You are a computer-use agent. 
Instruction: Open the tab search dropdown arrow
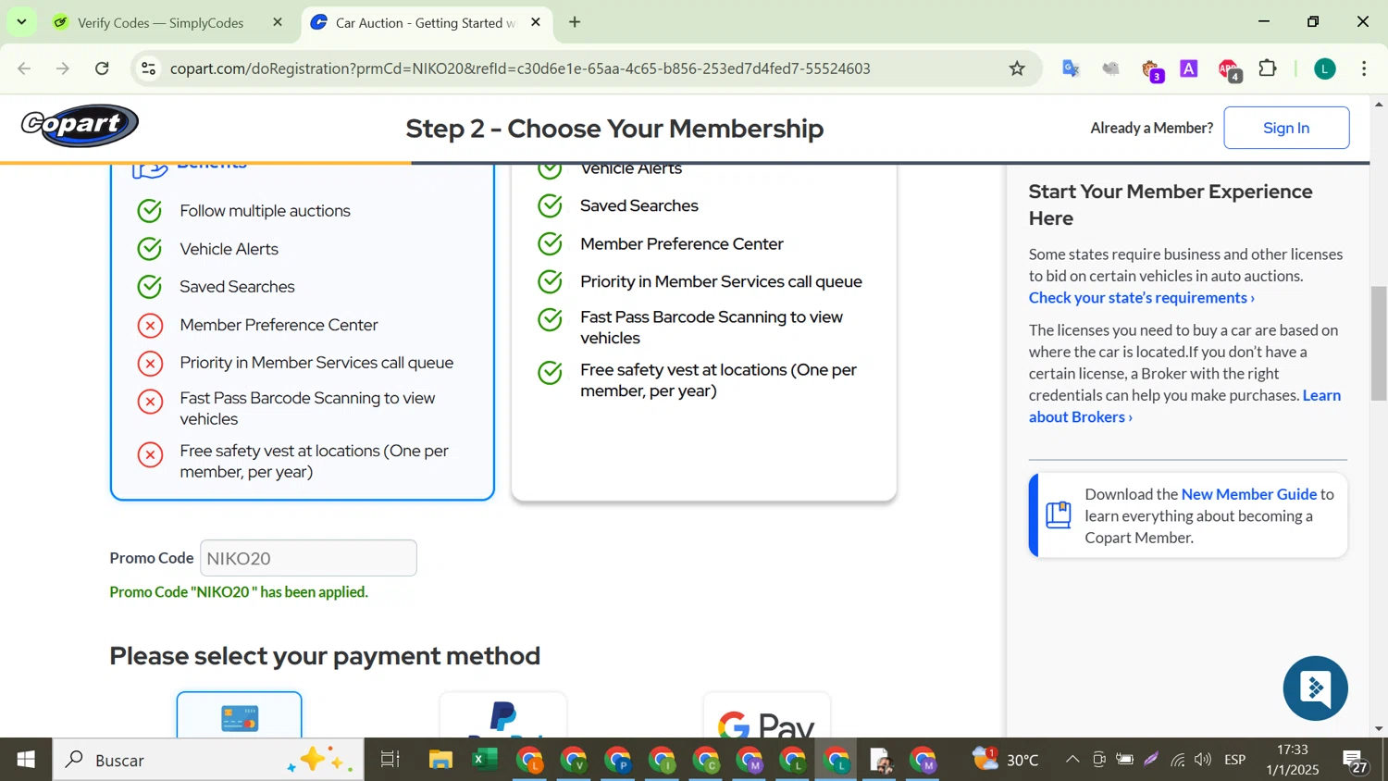[21, 21]
